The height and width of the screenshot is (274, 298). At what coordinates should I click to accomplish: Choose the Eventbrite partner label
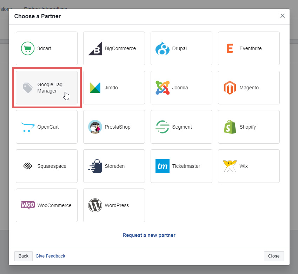(251, 48)
